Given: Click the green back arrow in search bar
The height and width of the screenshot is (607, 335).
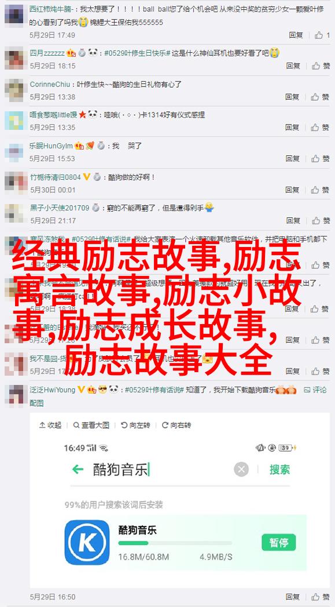Looking at the screenshot, I should pyautogui.click(x=78, y=470).
